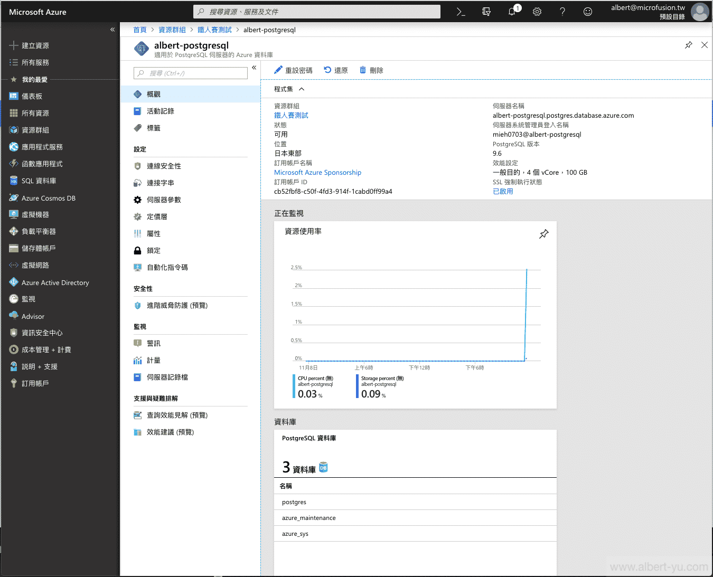Focus the resource menu search box
Image resolution: width=713 pixels, height=577 pixels.
[x=191, y=73]
